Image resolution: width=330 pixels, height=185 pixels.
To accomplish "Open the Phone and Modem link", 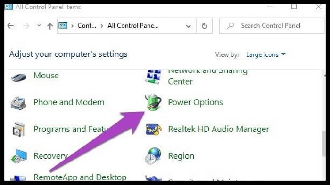I will [69, 102].
